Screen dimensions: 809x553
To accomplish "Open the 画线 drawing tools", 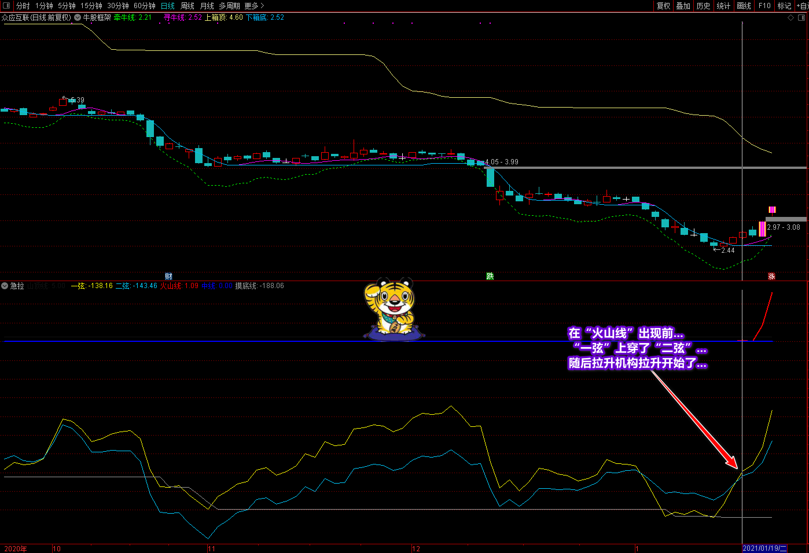I will point(744,6).
